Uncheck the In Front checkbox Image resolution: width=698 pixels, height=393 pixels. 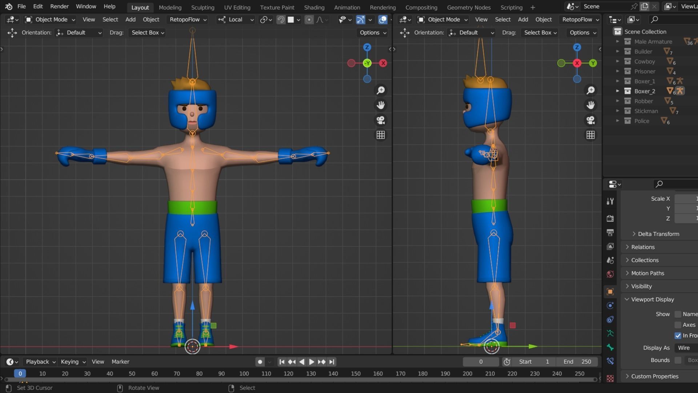pos(678,336)
